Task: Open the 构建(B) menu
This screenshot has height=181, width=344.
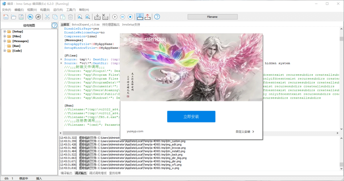Action: tap(45, 10)
